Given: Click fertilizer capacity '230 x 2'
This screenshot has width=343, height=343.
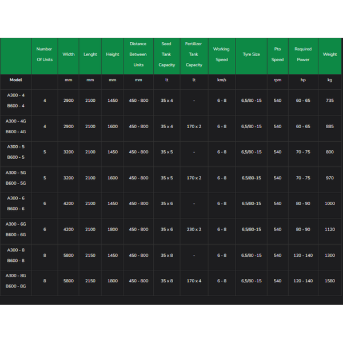Looking at the screenshot, I should click(x=194, y=229).
